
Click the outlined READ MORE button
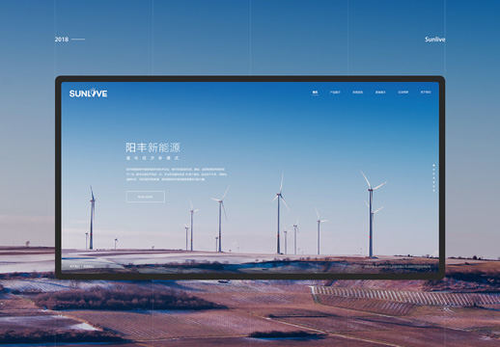point(146,197)
